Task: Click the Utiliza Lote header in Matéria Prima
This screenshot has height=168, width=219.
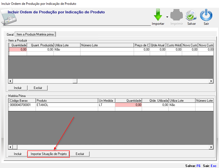Action: pyautogui.click(x=182, y=101)
